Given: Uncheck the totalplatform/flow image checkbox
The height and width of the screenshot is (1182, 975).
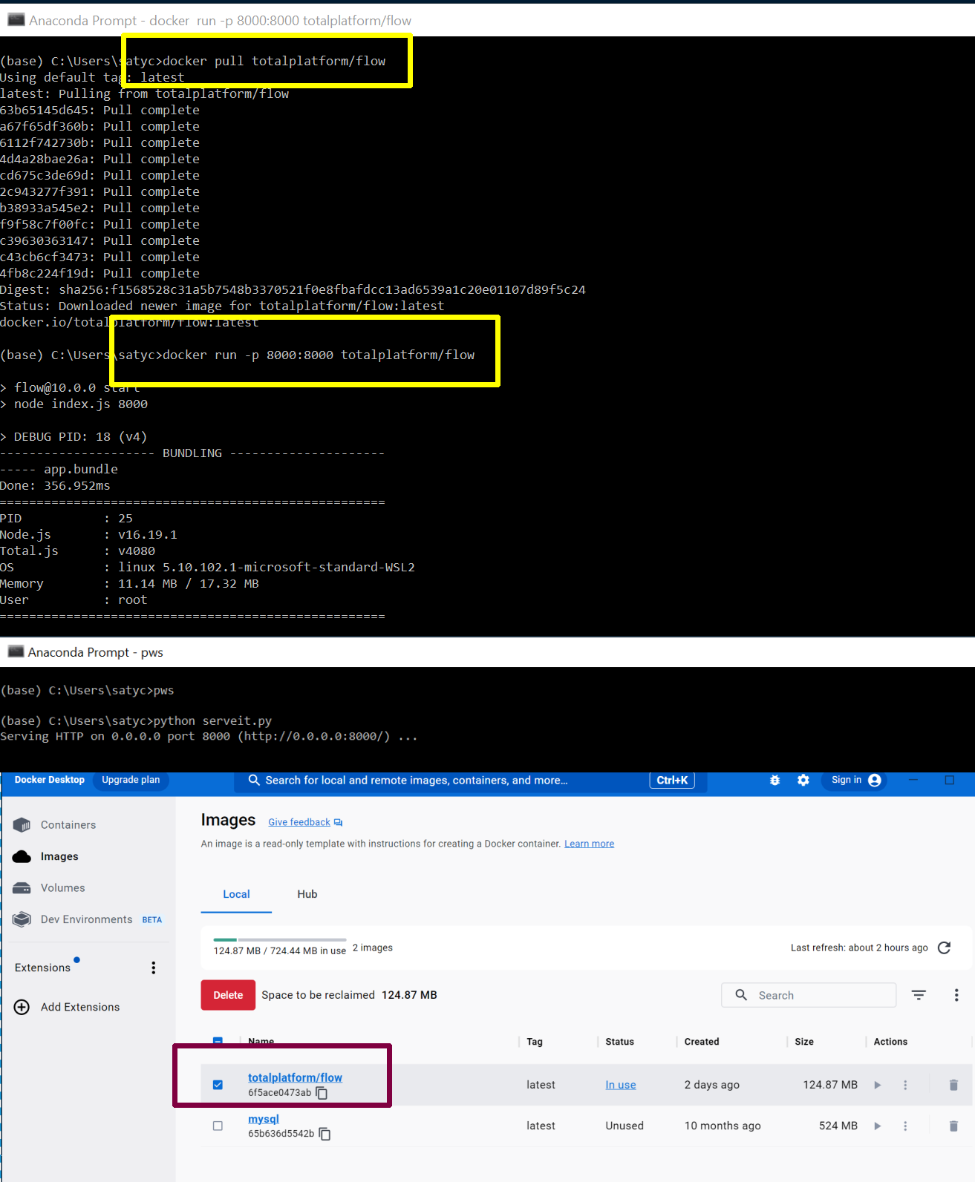Looking at the screenshot, I should pyautogui.click(x=218, y=1085).
